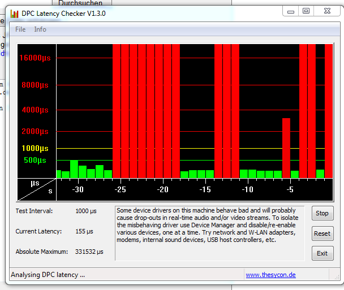Screen dimensions: 344x290
Task: Minimize the DPC Latency Checker window
Action: pyautogui.click(x=291, y=11)
